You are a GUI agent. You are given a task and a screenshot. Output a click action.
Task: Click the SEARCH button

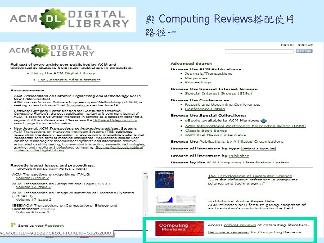[304, 51]
